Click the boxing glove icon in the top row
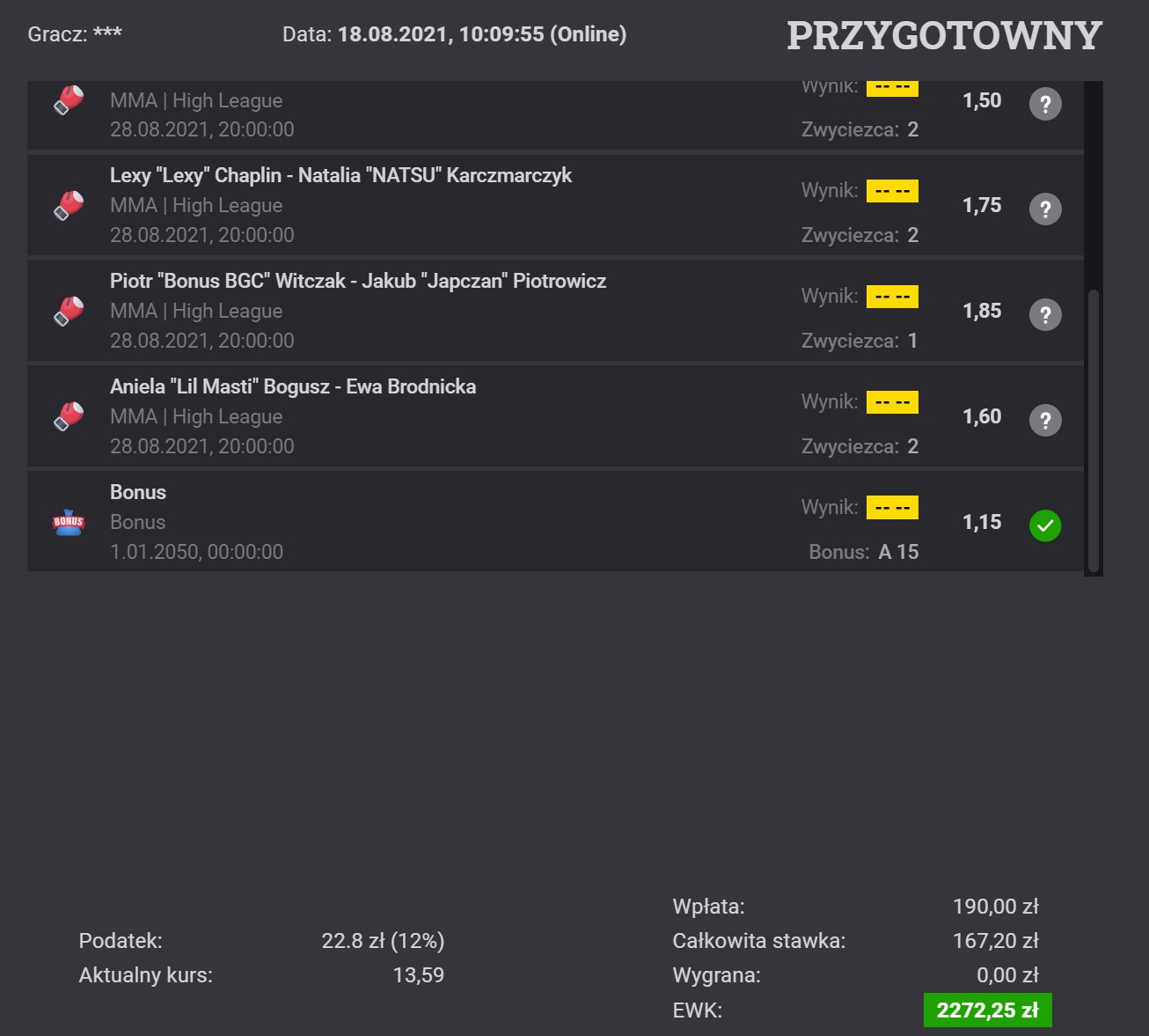Screen dimensions: 1149x1036 69,100
